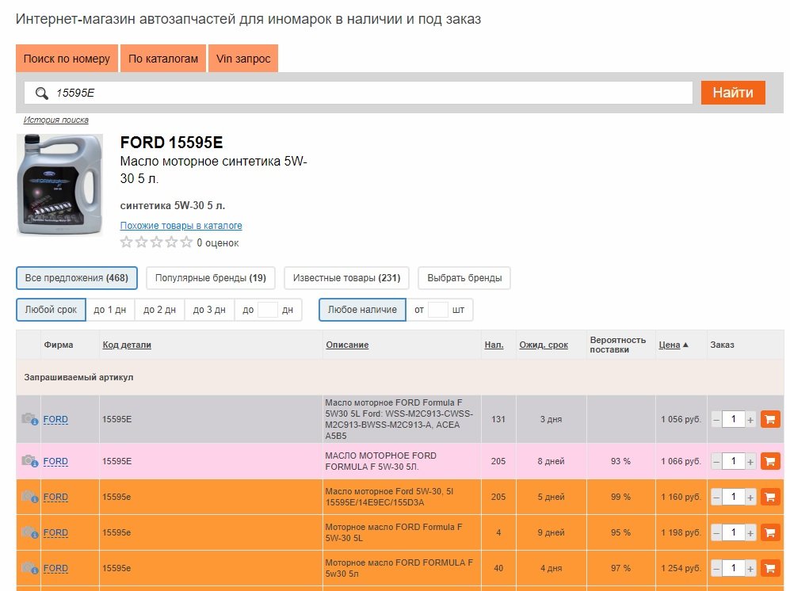
Task: Switch to the Поиск по номеру tab
Action: coord(67,59)
